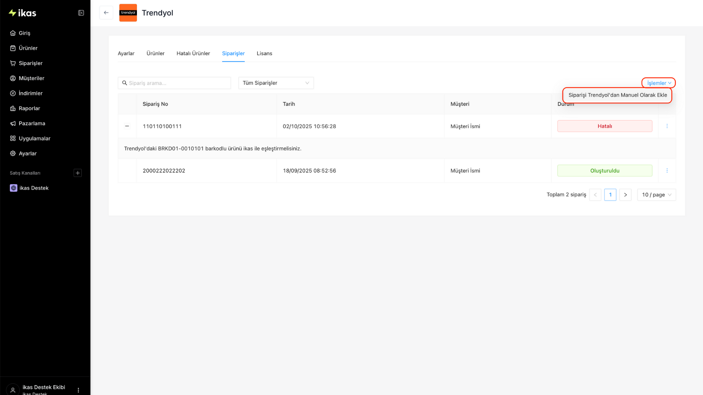
Task: Click the user avatar icon
Action: coord(13,390)
